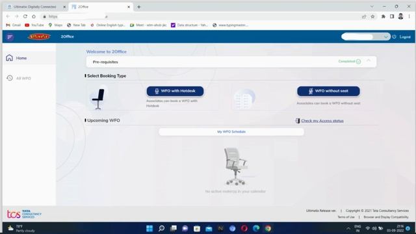Open the Windows Start menu
The width and height of the screenshot is (416, 234).
coord(149,228)
